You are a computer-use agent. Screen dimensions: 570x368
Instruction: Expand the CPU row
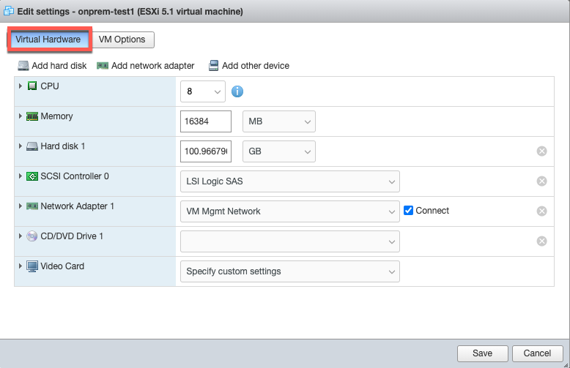click(21, 86)
